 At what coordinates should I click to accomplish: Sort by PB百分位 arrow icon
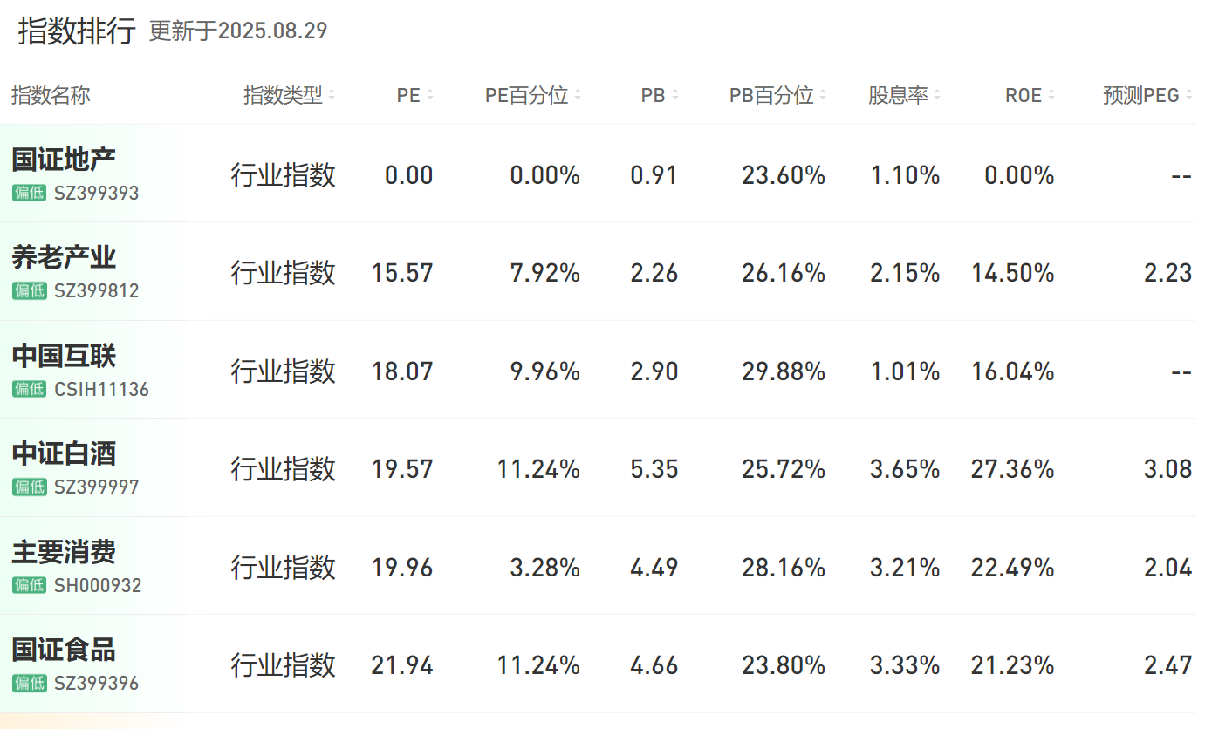pos(823,96)
